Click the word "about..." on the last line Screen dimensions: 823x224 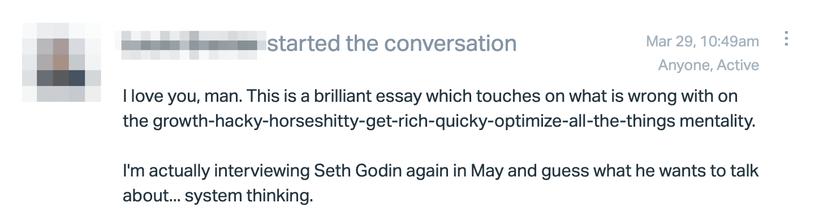(151, 196)
